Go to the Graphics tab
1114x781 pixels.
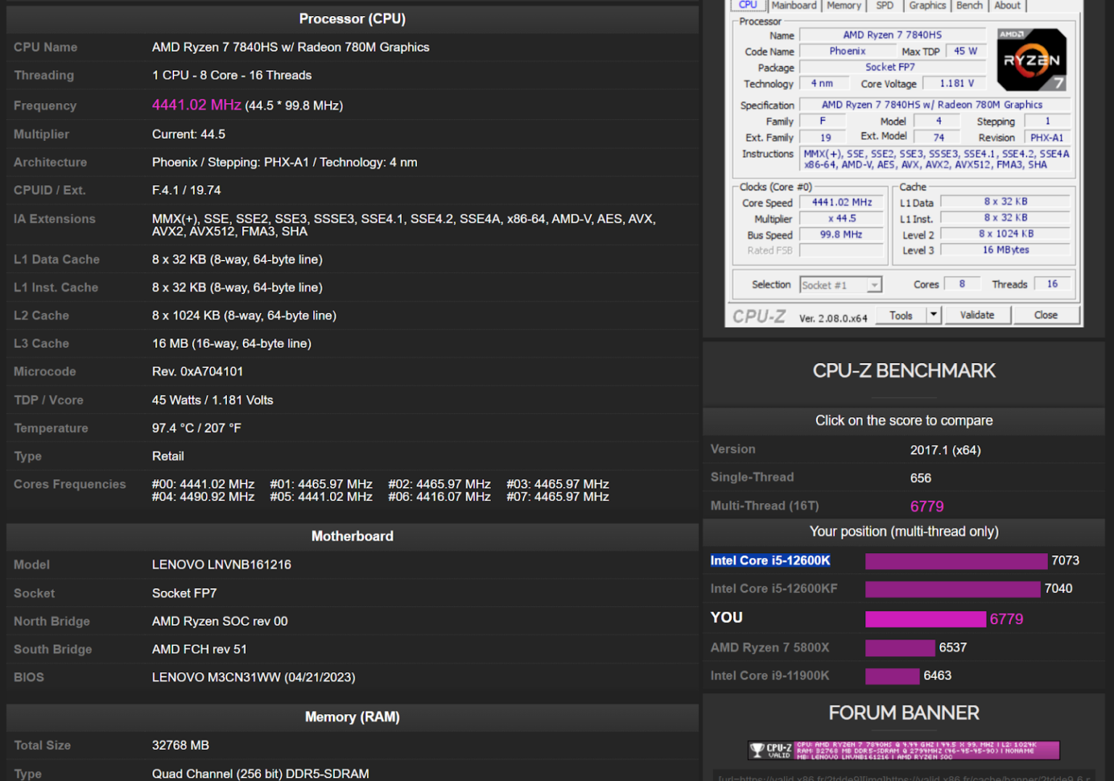(x=927, y=6)
